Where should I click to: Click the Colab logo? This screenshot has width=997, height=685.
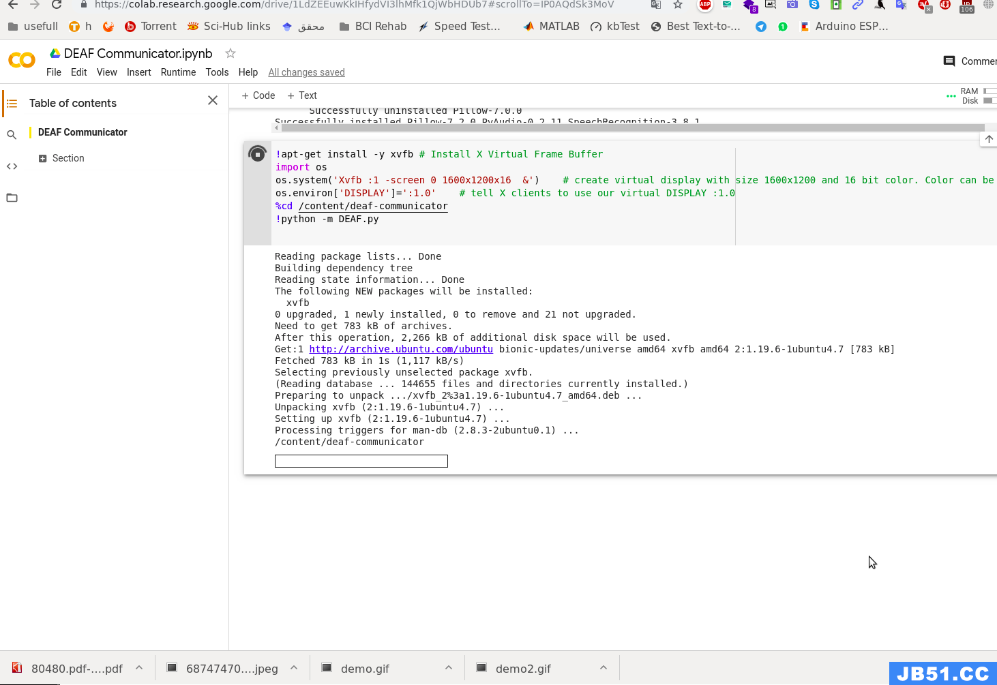pyautogui.click(x=22, y=60)
